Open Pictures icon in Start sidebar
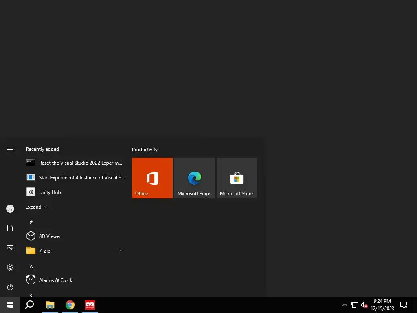 10,248
